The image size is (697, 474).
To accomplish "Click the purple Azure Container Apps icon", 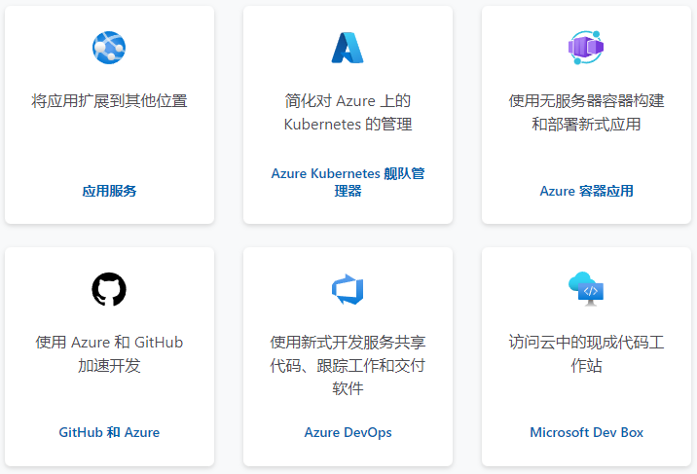I will coord(586,48).
